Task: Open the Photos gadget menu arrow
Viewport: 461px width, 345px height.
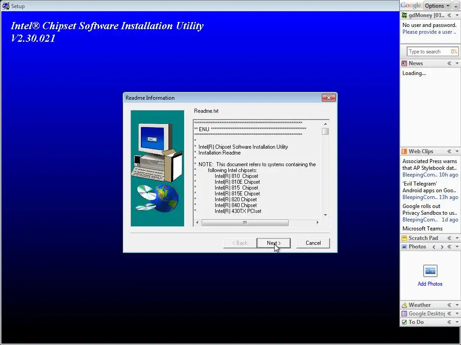Action: [457, 247]
